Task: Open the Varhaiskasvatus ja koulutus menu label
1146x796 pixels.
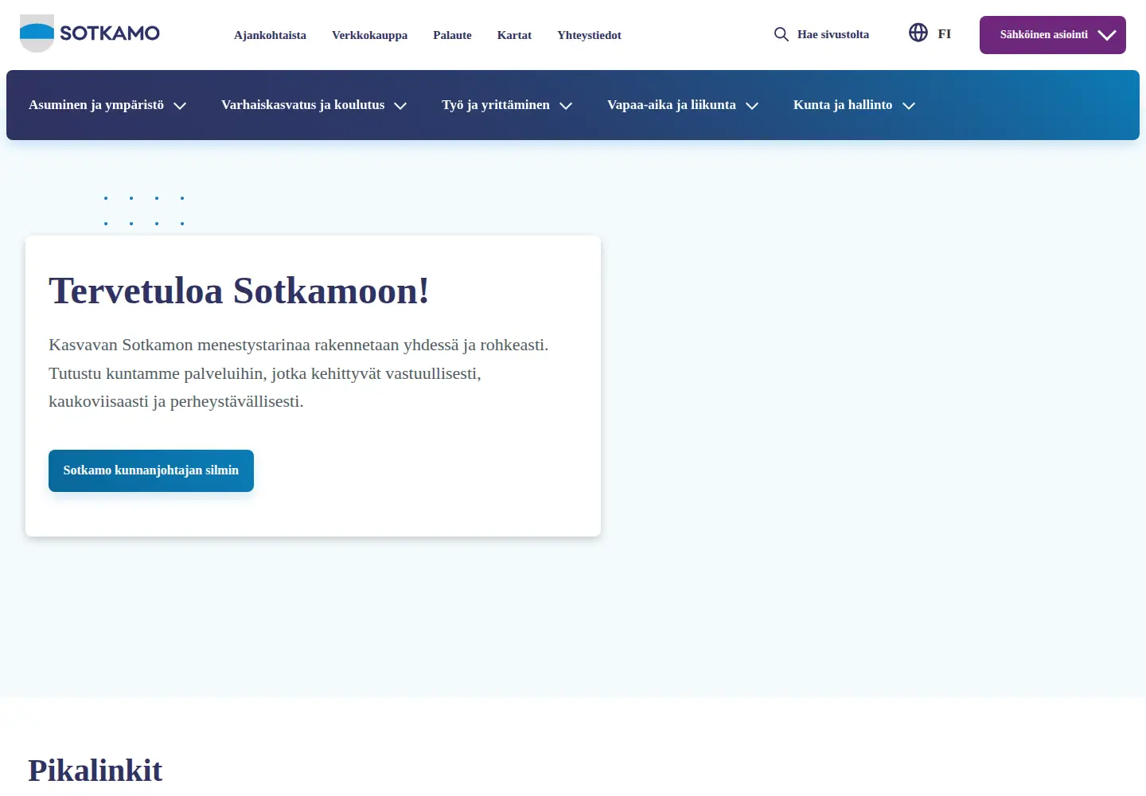Action: 302,105
